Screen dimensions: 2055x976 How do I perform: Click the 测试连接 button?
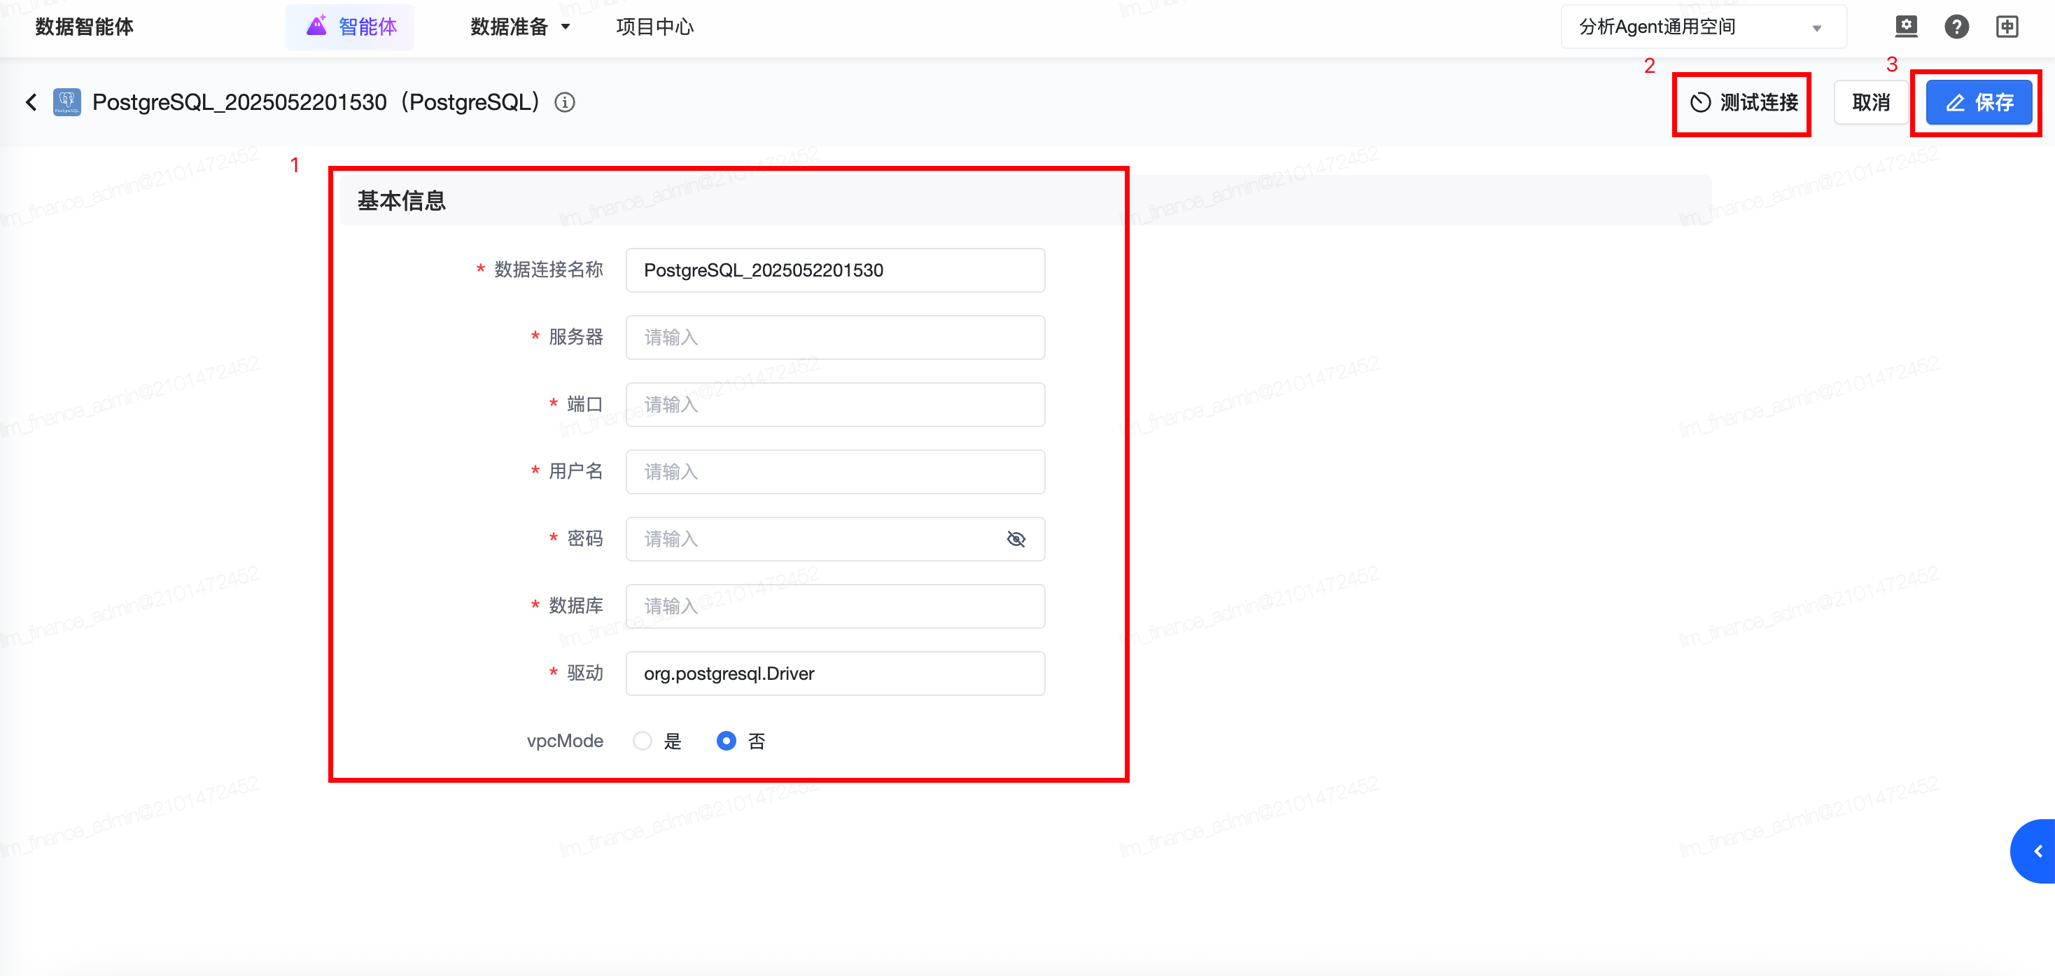click(x=1743, y=102)
